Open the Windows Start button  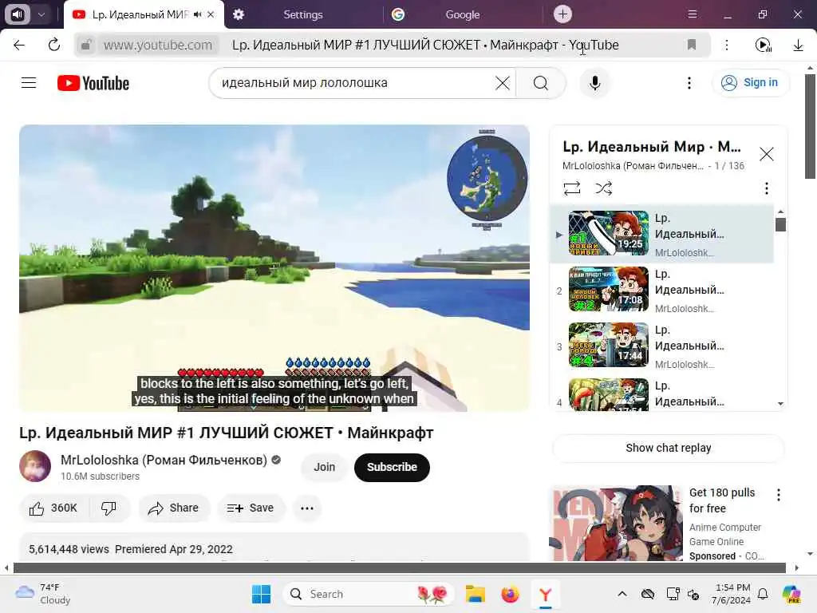[261, 594]
